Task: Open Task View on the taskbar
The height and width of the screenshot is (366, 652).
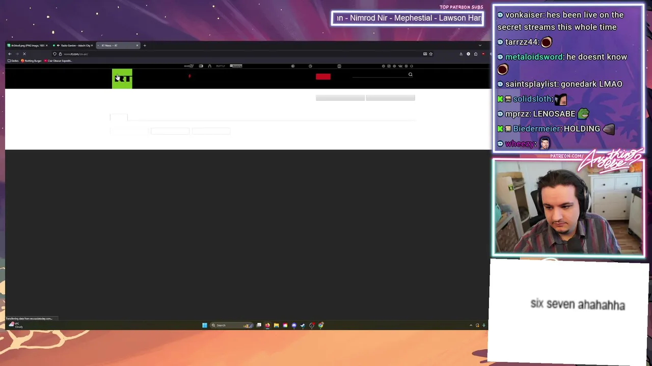Action: (259, 325)
